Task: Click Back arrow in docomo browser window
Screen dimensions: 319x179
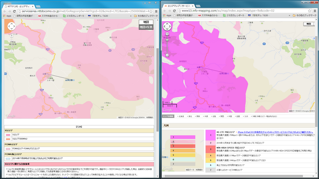Action: coord(5,11)
